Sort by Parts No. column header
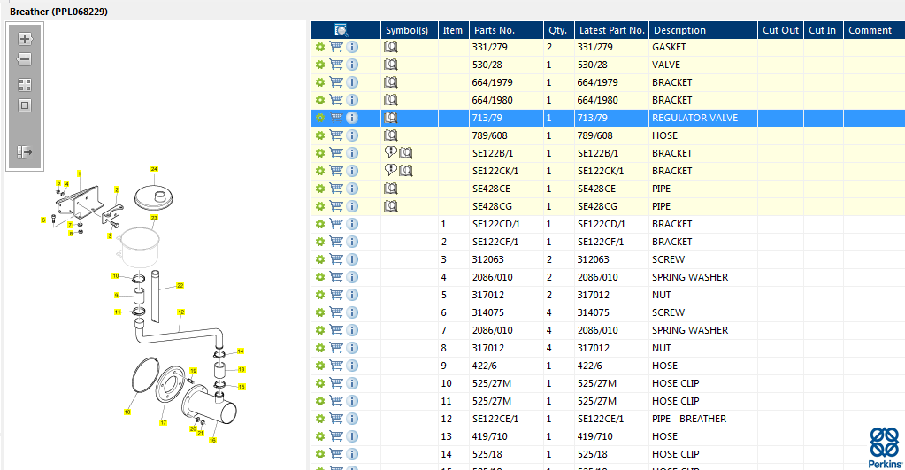The image size is (905, 470). click(494, 30)
